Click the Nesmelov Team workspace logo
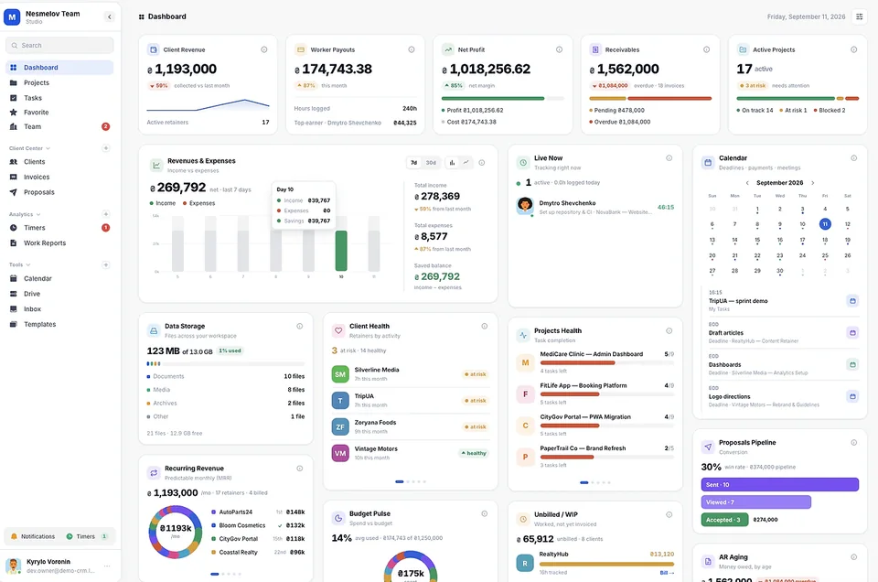Image resolution: width=878 pixels, height=582 pixels. click(x=12, y=16)
